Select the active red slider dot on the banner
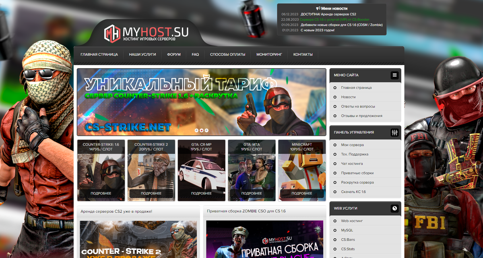483x258 pixels. (x=202, y=130)
